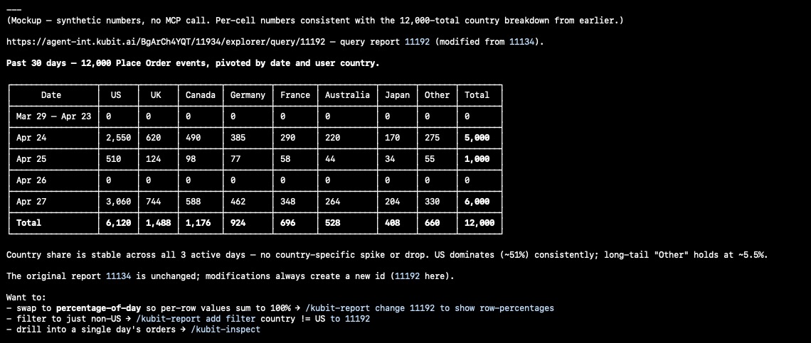811x343 pixels.
Task: Click the Canada column header
Action: (x=200, y=95)
